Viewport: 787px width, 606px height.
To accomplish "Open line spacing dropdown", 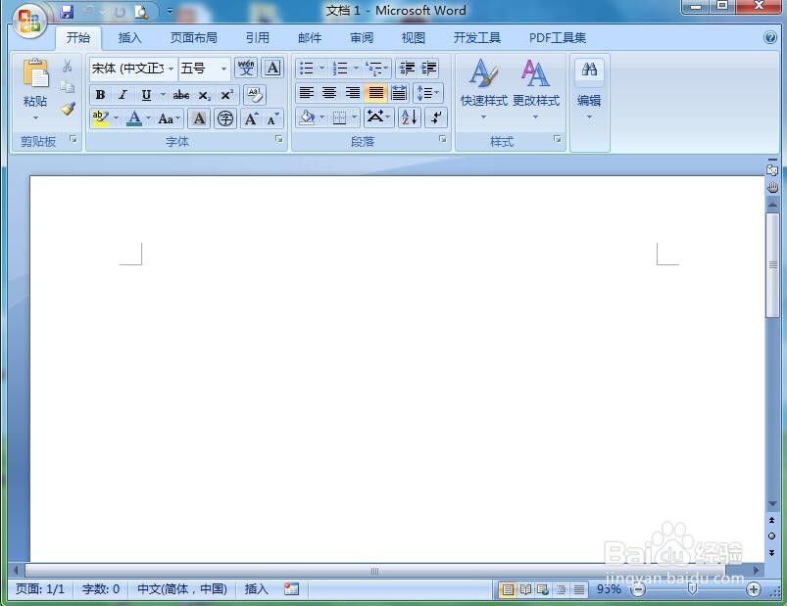I will pyautogui.click(x=428, y=93).
